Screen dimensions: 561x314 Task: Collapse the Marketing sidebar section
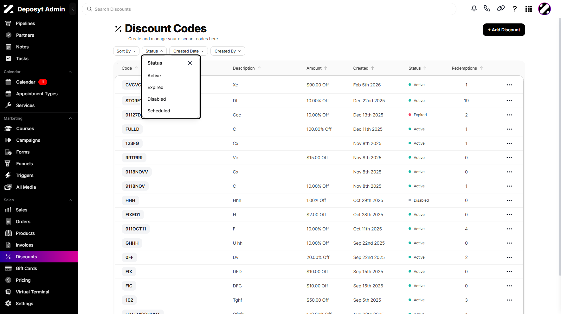(x=70, y=118)
